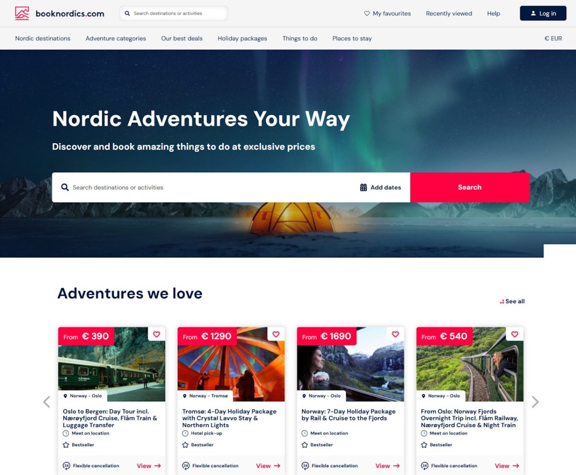The width and height of the screenshot is (576, 475).
Task: Show next adventures with right carousel arrow
Action: pyautogui.click(x=535, y=402)
